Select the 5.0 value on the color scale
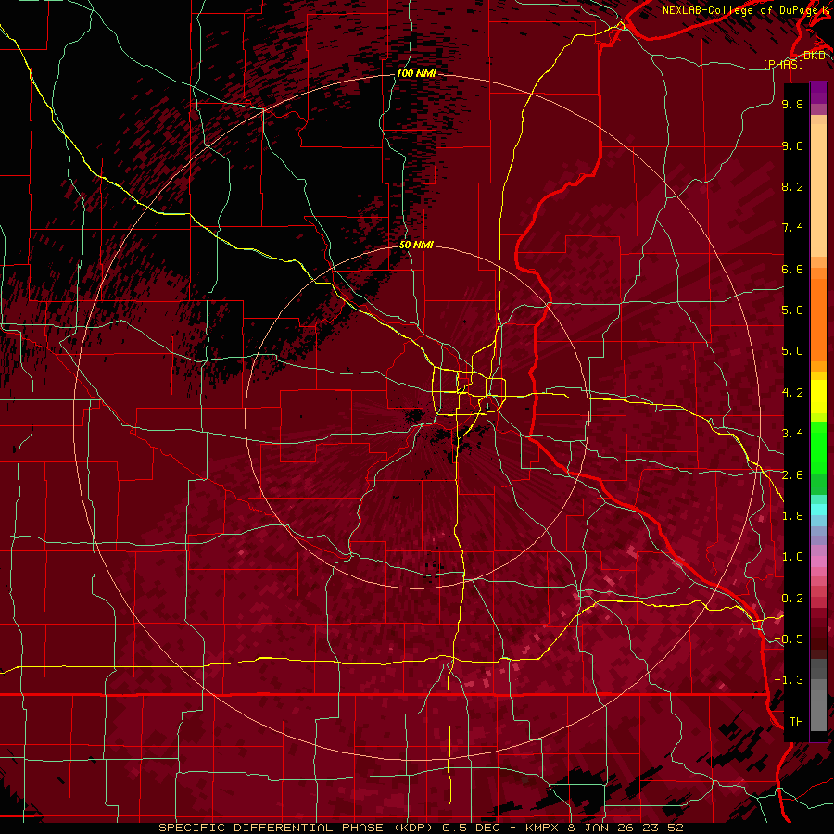834x834 pixels. [x=792, y=351]
